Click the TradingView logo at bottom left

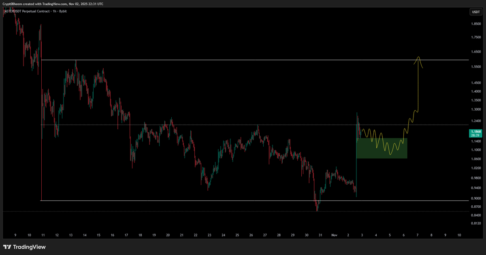[x=24, y=247]
